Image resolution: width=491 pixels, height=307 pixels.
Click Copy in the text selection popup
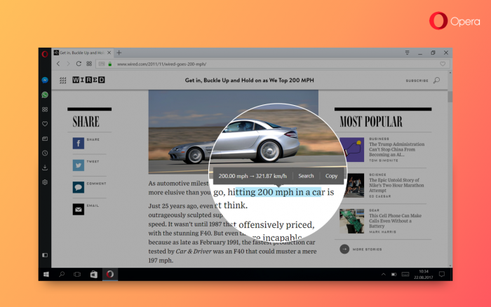[x=331, y=176]
